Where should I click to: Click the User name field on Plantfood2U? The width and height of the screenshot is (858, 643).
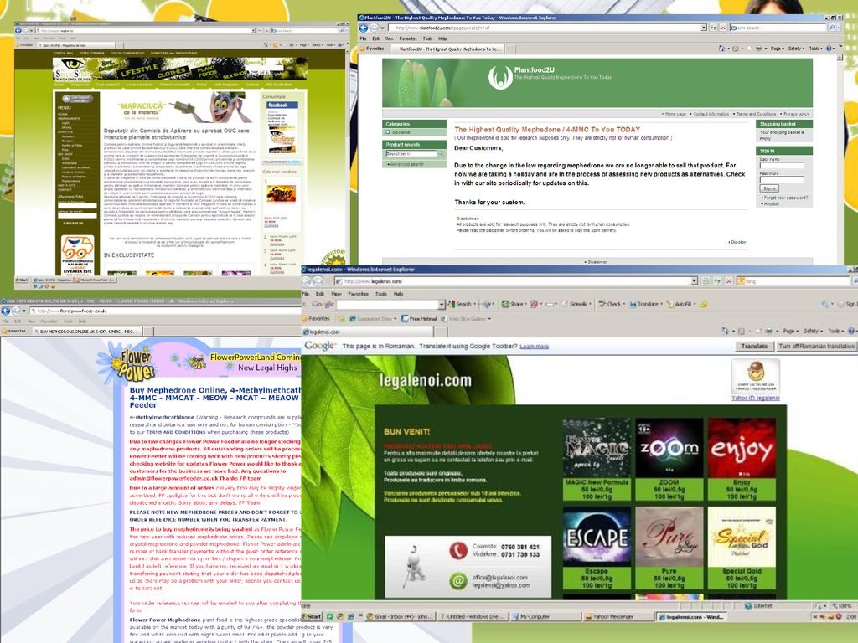point(782,166)
